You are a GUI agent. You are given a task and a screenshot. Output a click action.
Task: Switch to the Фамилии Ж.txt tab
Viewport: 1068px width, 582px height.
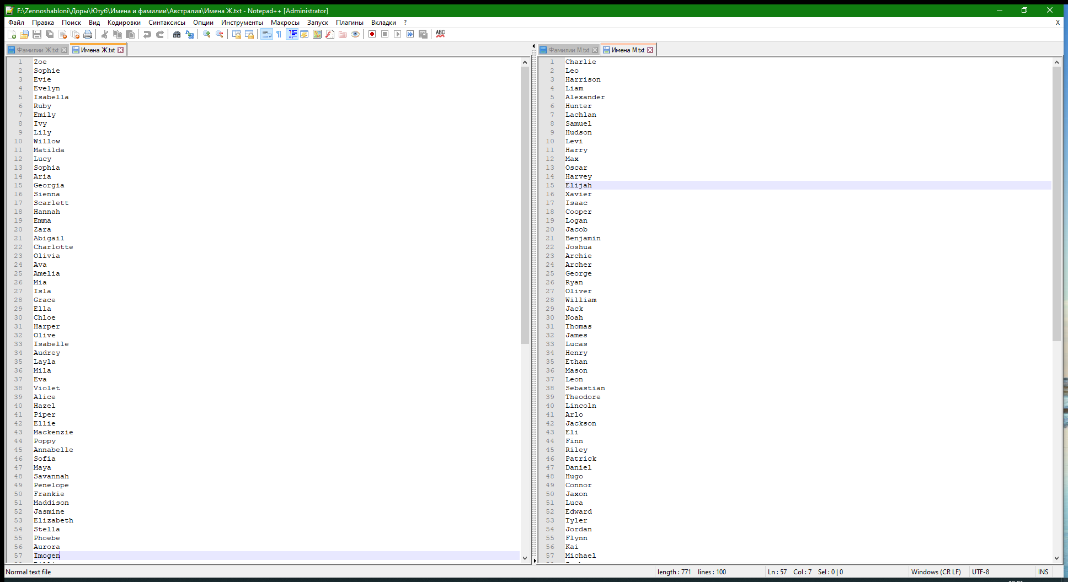37,50
